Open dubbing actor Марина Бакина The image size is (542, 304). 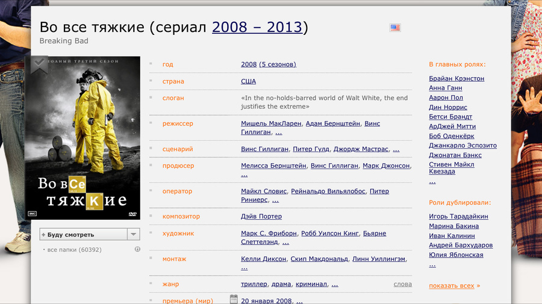click(x=454, y=226)
